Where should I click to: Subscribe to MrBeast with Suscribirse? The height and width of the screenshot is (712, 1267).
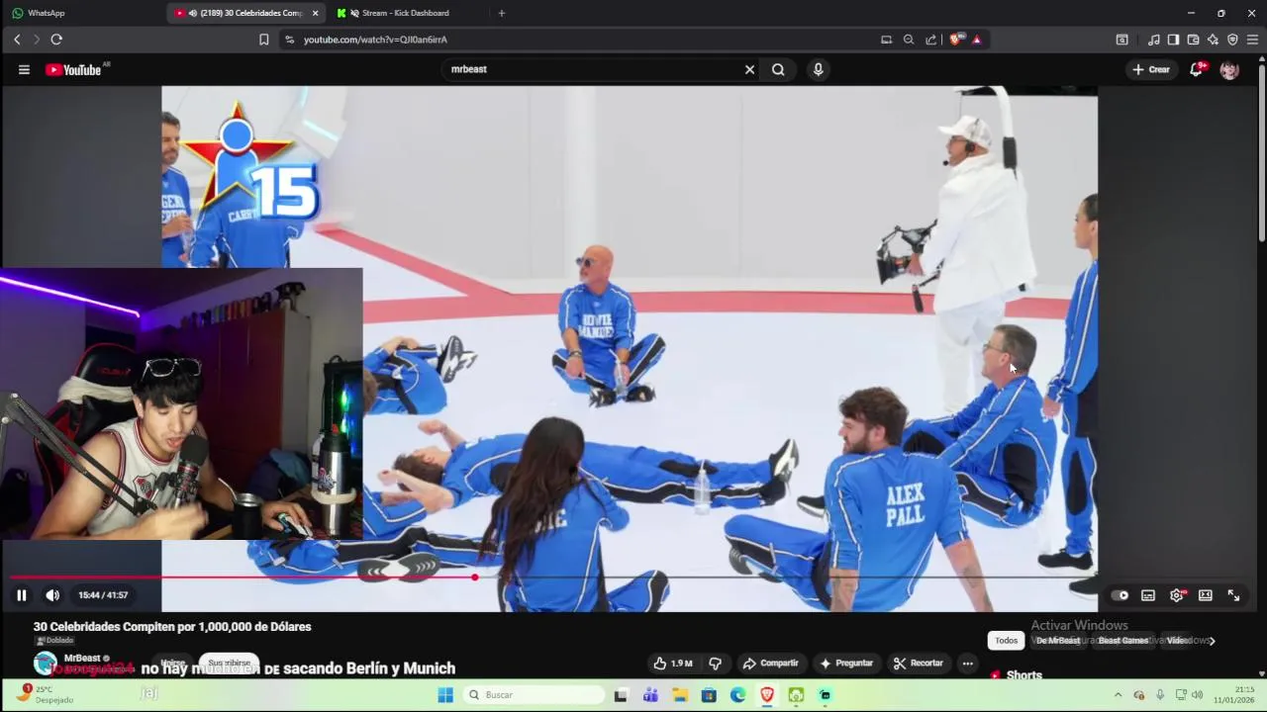coord(229,663)
